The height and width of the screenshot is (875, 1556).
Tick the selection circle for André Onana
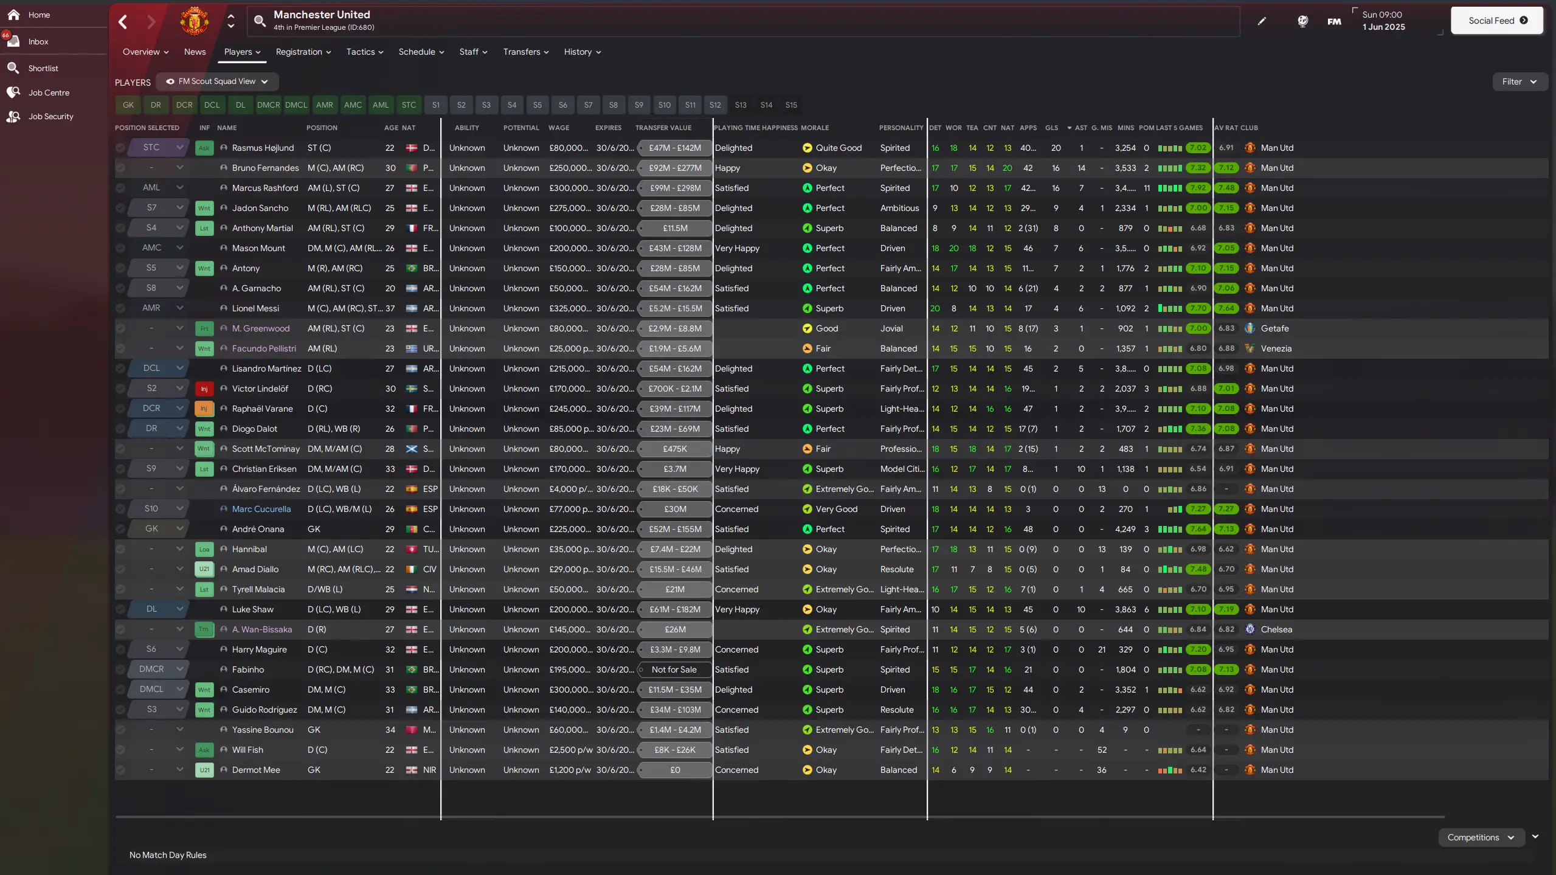(120, 529)
